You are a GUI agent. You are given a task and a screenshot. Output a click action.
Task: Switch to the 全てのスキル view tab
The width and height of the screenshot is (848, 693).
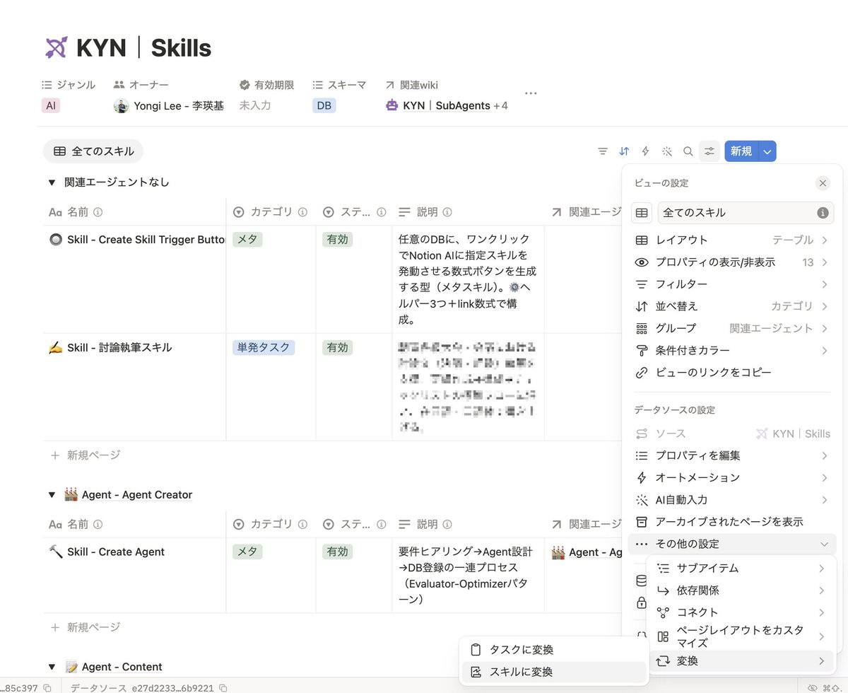pos(93,151)
